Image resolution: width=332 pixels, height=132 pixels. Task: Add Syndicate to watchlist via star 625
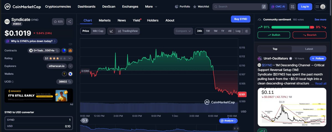(x=58, y=22)
